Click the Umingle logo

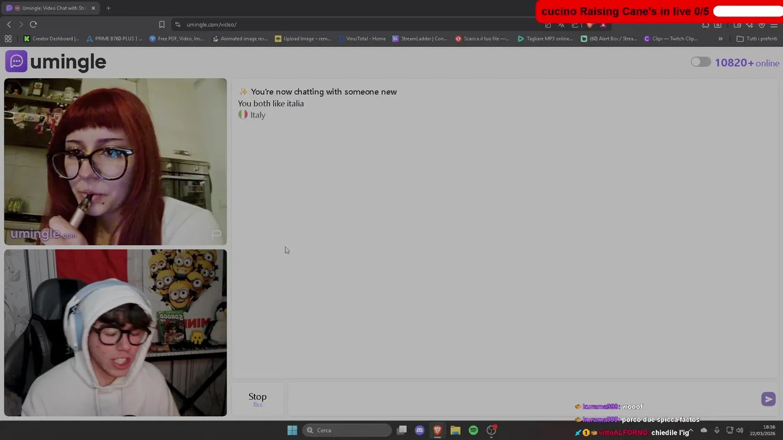56,62
